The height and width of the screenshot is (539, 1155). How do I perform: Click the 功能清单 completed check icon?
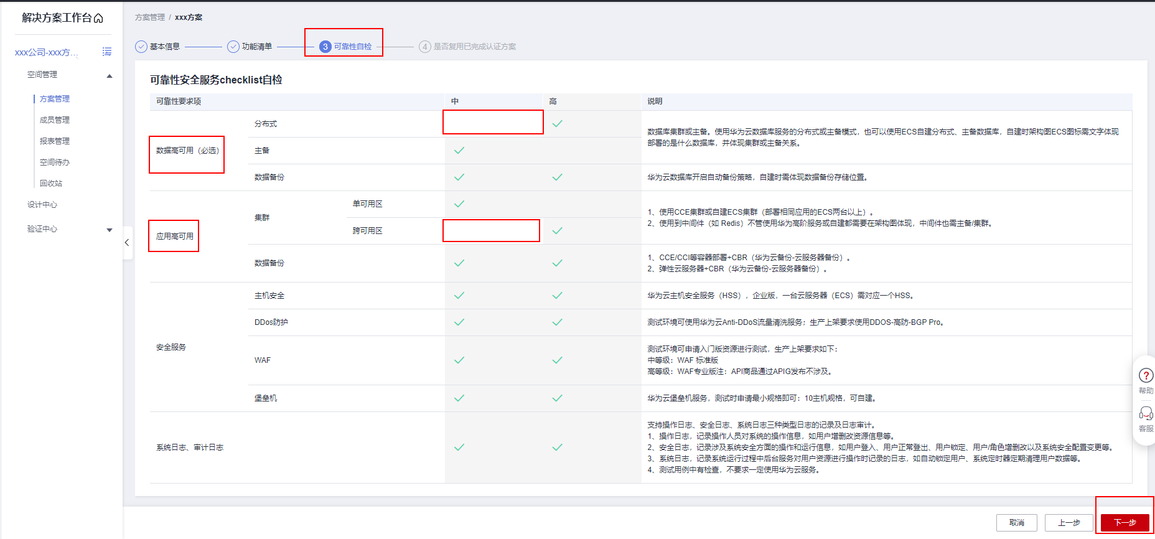point(233,47)
